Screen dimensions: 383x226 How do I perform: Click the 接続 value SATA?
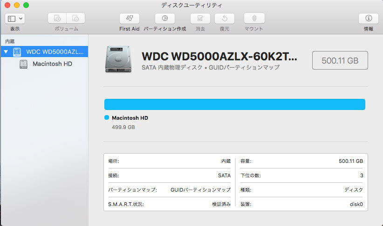pyautogui.click(x=224, y=175)
